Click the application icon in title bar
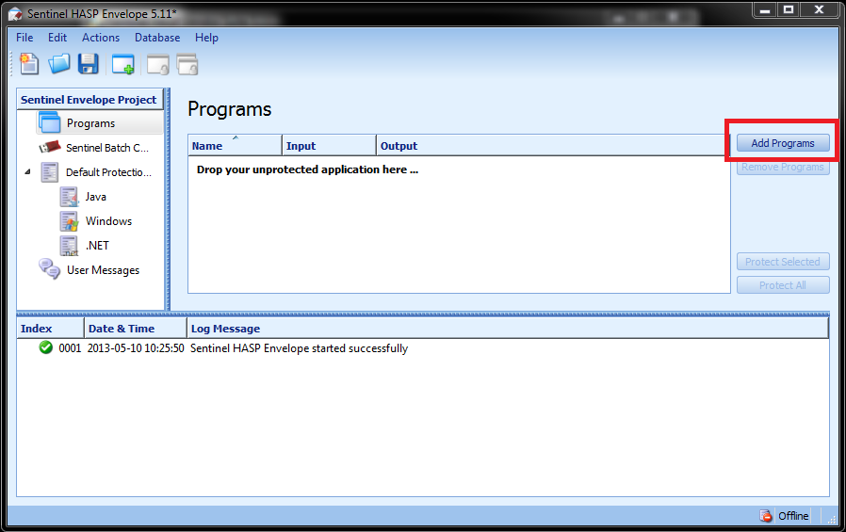The image size is (846, 532). pyautogui.click(x=15, y=14)
